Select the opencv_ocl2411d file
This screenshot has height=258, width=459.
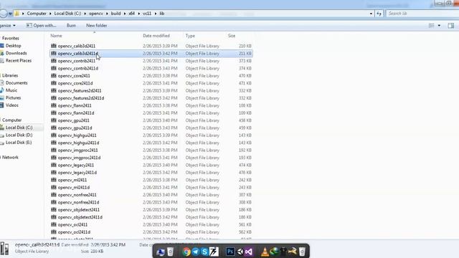click(x=74, y=232)
